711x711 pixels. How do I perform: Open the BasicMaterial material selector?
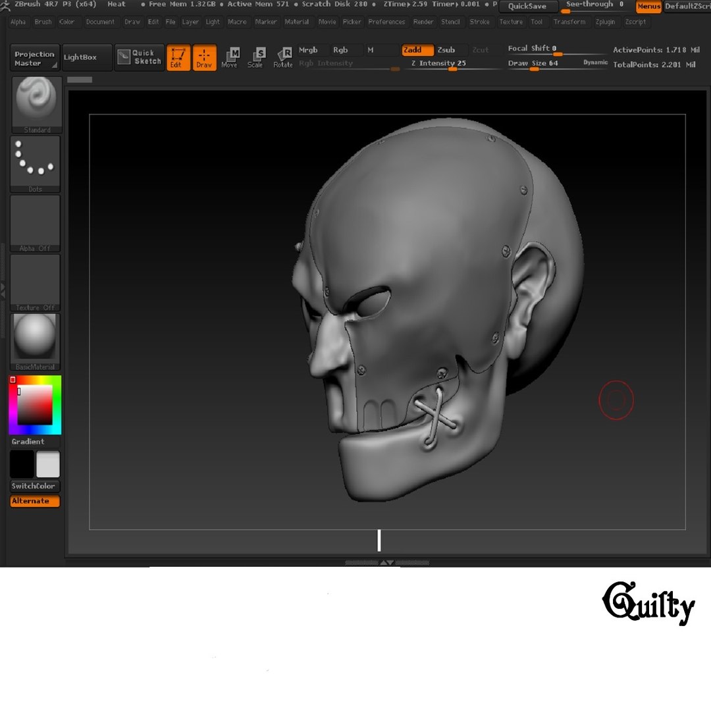tap(35, 342)
